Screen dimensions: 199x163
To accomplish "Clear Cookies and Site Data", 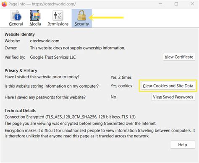I will pyautogui.click(x=168, y=86).
